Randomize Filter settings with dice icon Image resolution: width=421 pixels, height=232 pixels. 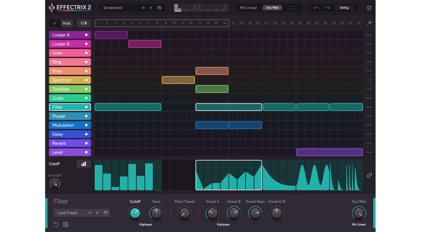(x=65, y=225)
